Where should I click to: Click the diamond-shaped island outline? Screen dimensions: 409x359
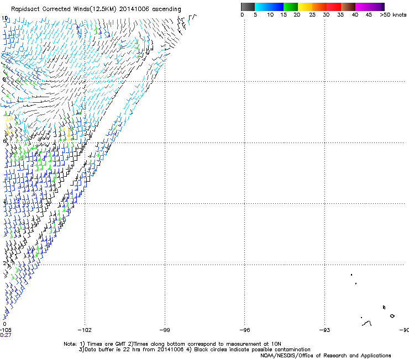[x=392, y=316]
